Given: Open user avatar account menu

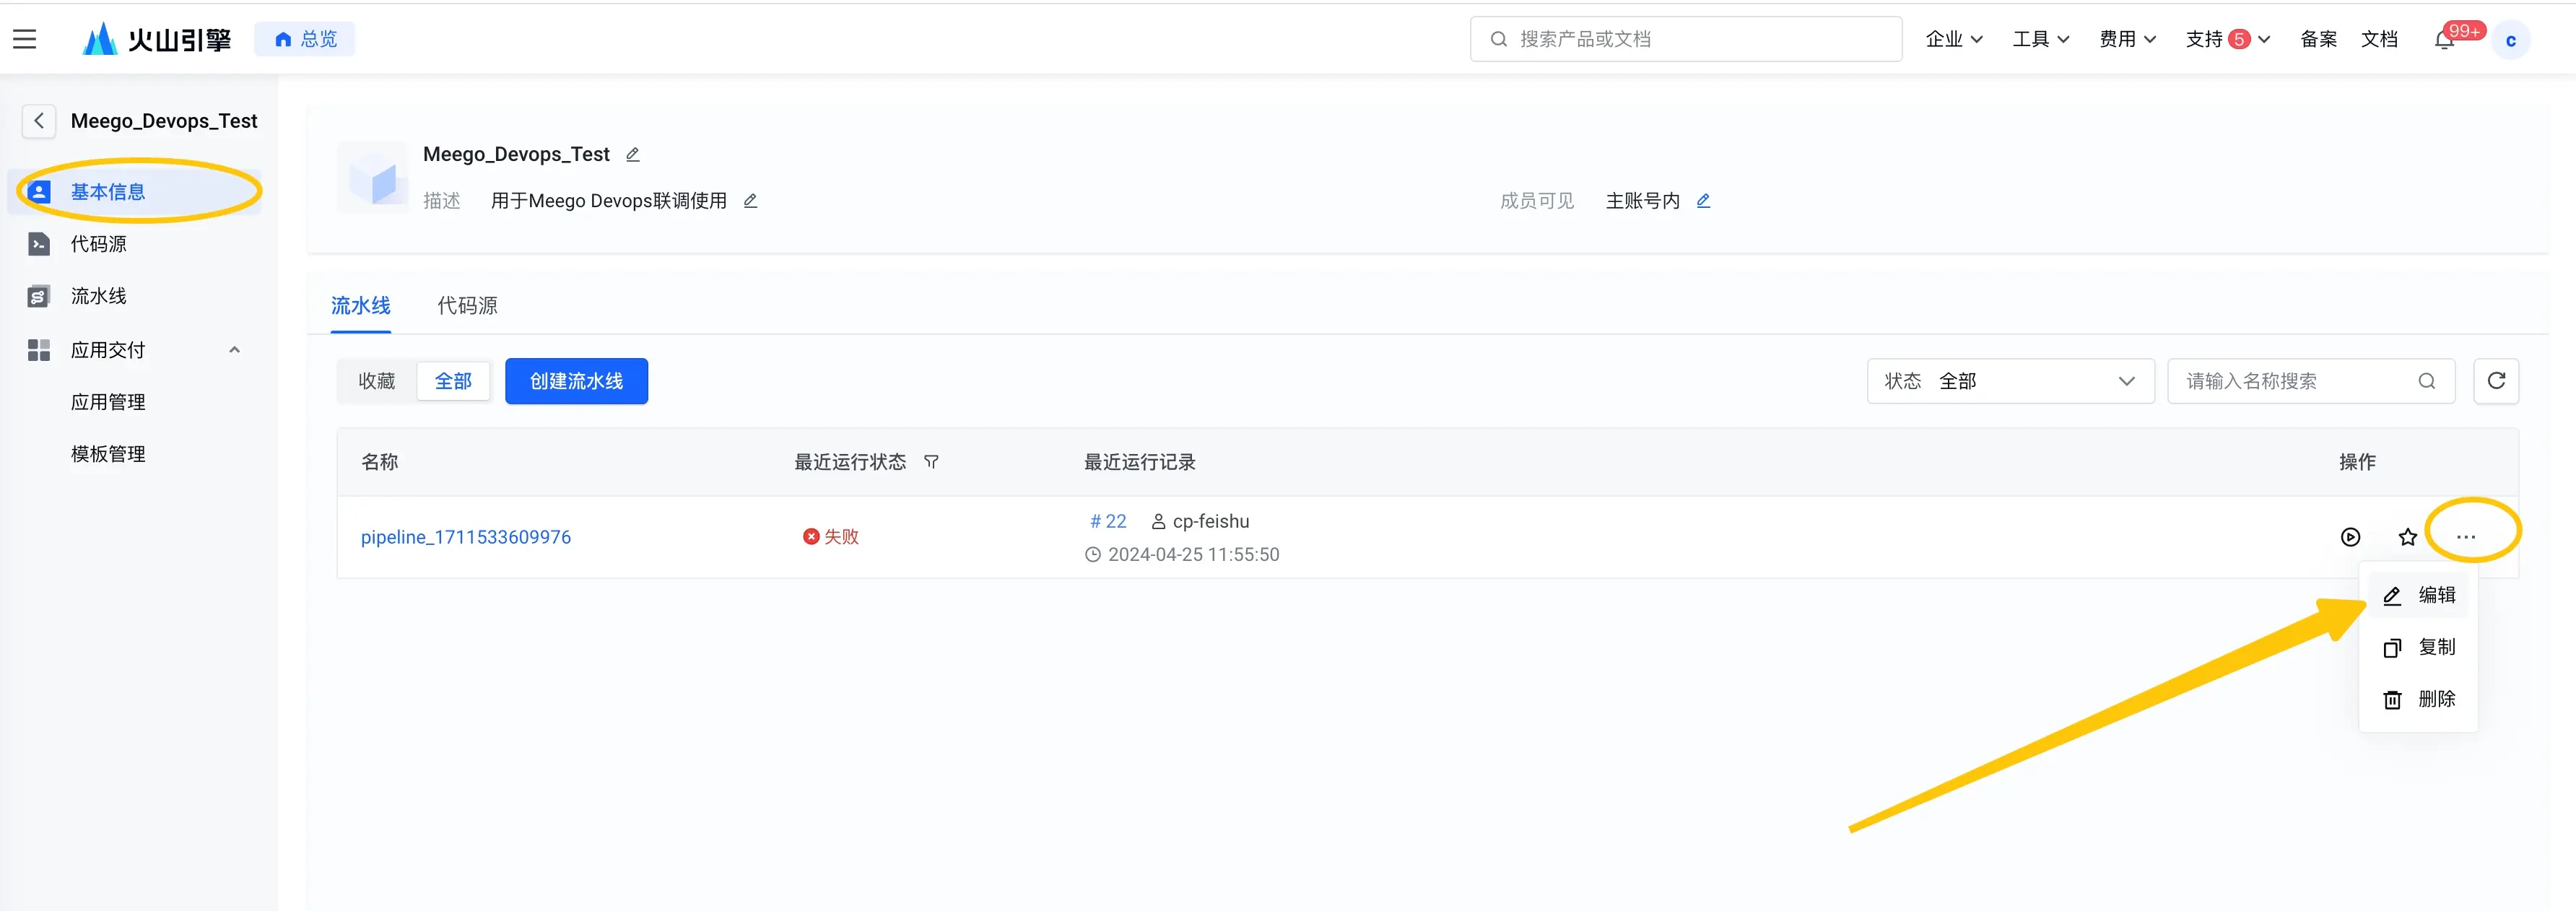Looking at the screenshot, I should click(2510, 40).
